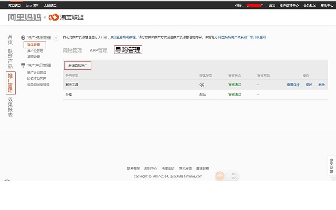Click the Taobao Alliance orange logo icon

coord(54,17)
